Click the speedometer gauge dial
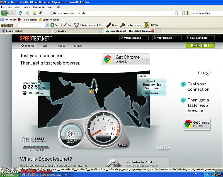Viewport: 223px width, 177px height. tap(104, 128)
